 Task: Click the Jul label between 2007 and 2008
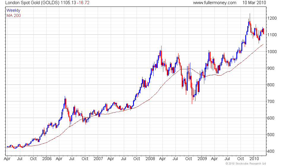click(x=124, y=159)
